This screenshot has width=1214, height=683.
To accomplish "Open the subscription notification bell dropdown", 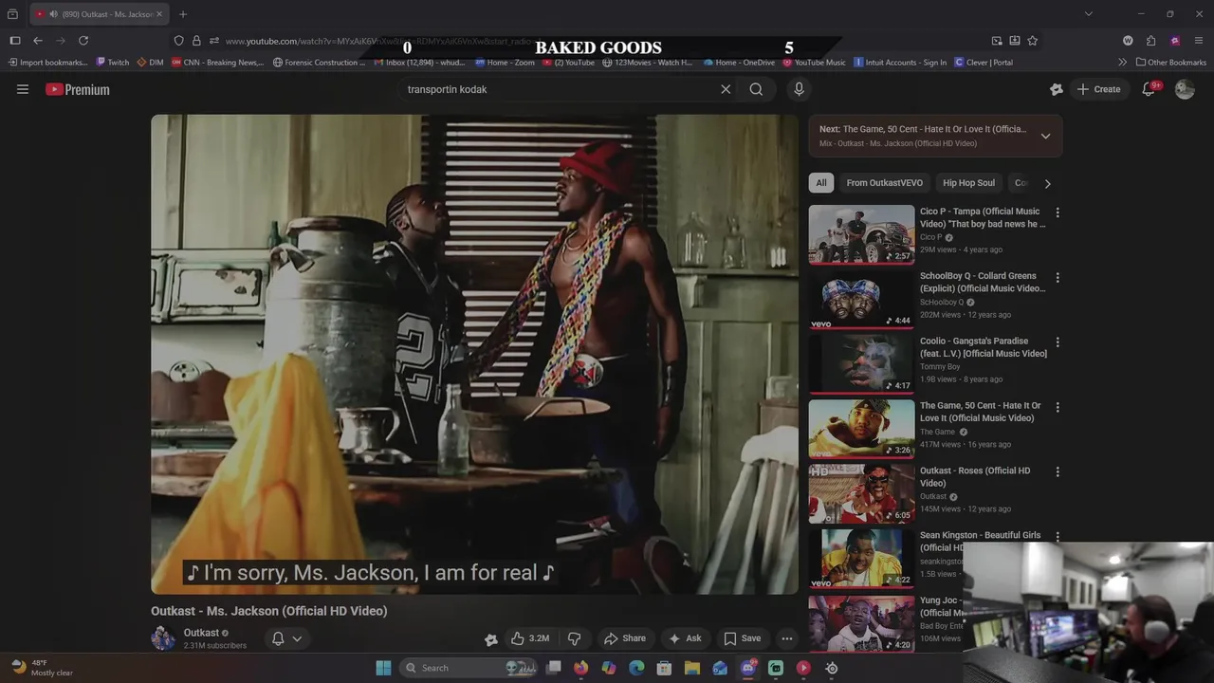I will pyautogui.click(x=286, y=638).
